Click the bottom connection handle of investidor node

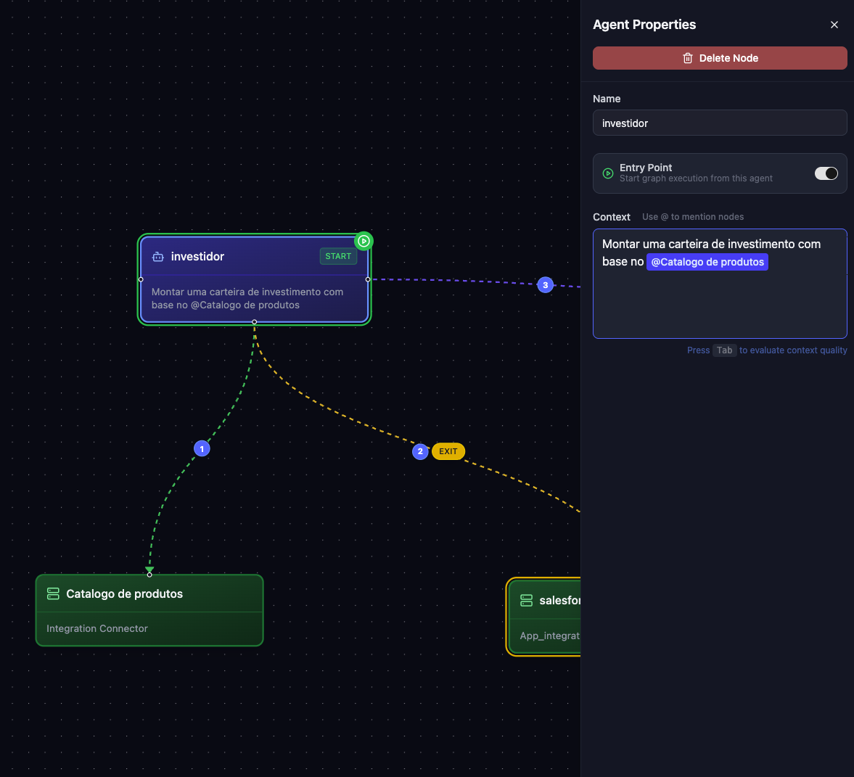pos(254,322)
